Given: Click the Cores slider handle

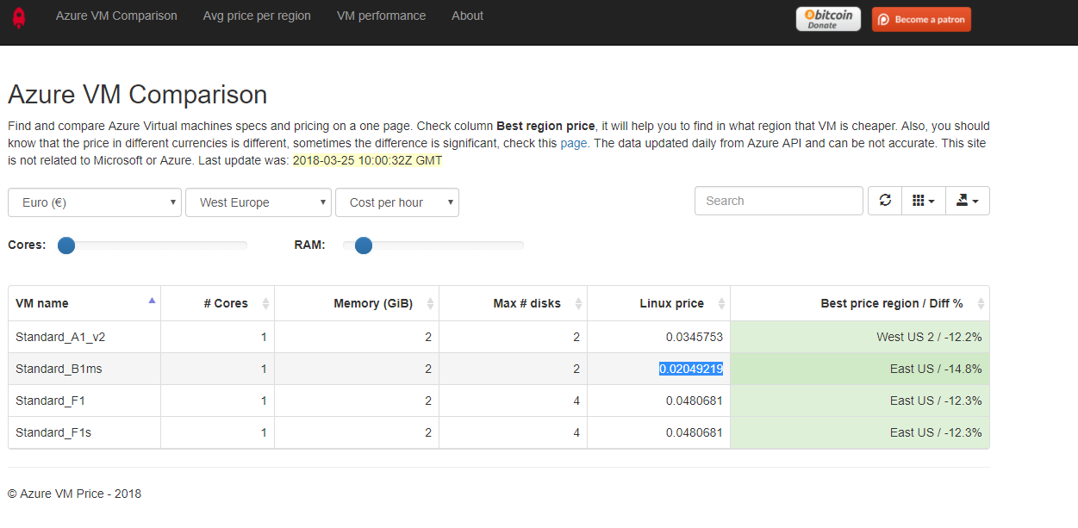Looking at the screenshot, I should click(x=66, y=245).
